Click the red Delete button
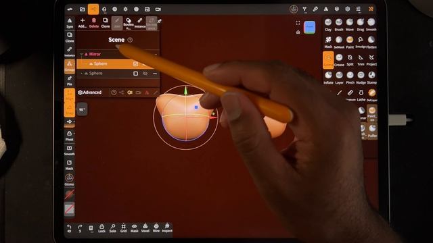 click(x=94, y=23)
